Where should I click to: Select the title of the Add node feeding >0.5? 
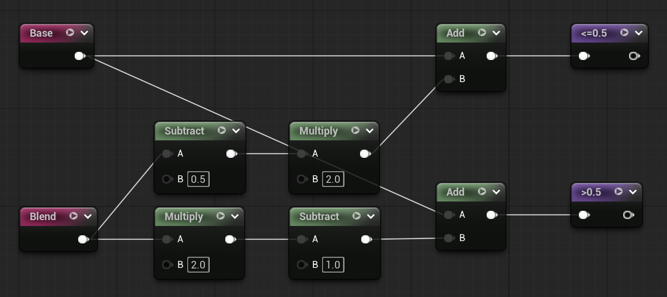(x=455, y=192)
